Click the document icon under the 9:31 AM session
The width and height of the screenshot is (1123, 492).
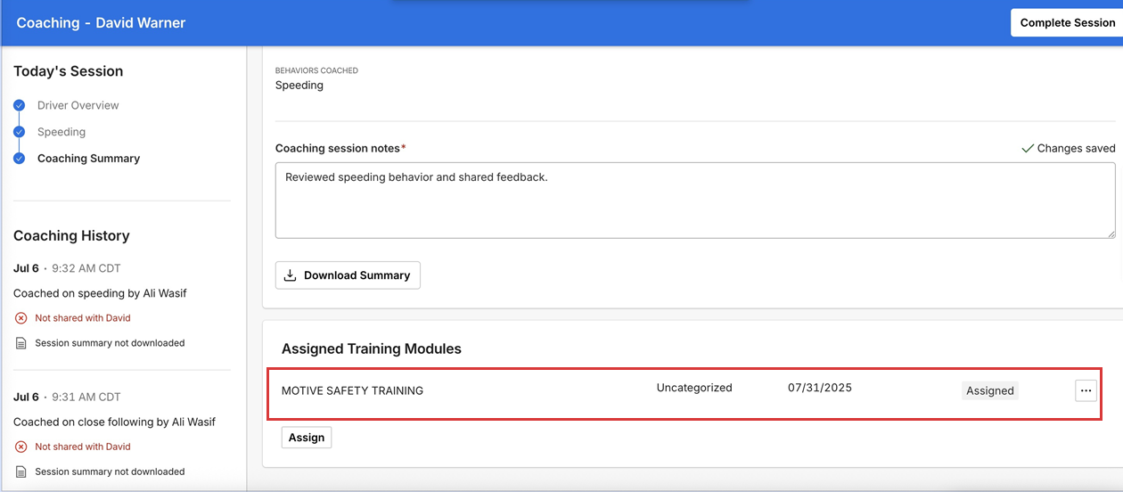pos(21,472)
